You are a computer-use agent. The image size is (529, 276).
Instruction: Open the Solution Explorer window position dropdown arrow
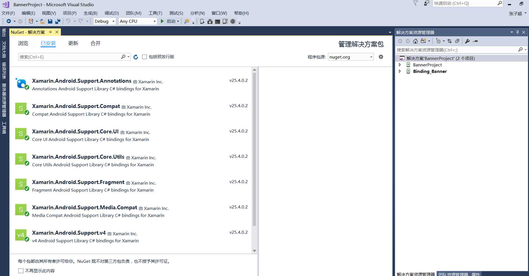click(x=512, y=32)
